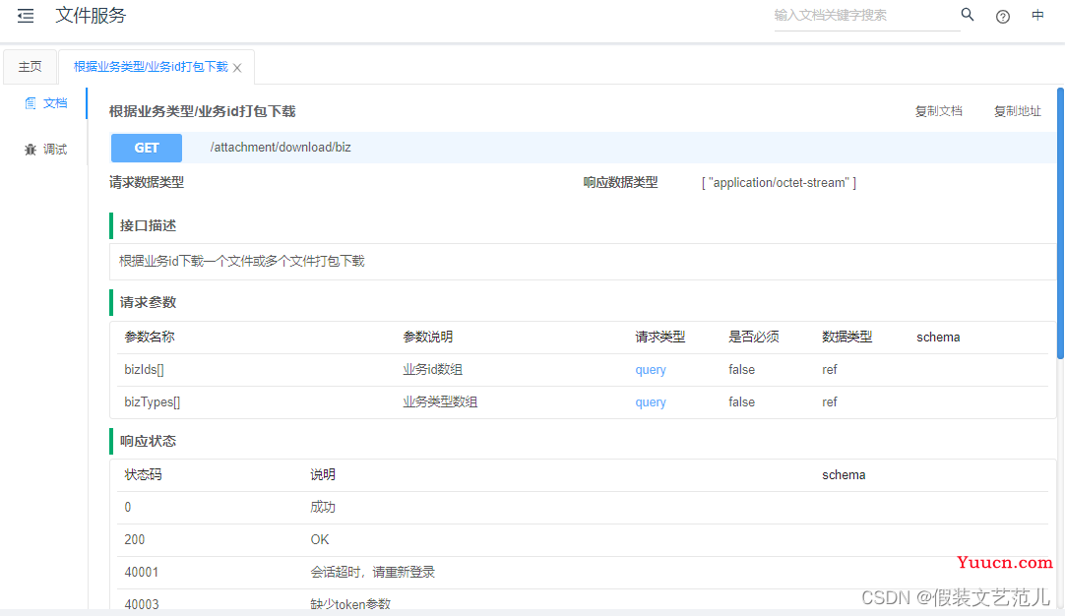The image size is (1065, 616).
Task: Click the 成功 status description
Action: click(323, 508)
